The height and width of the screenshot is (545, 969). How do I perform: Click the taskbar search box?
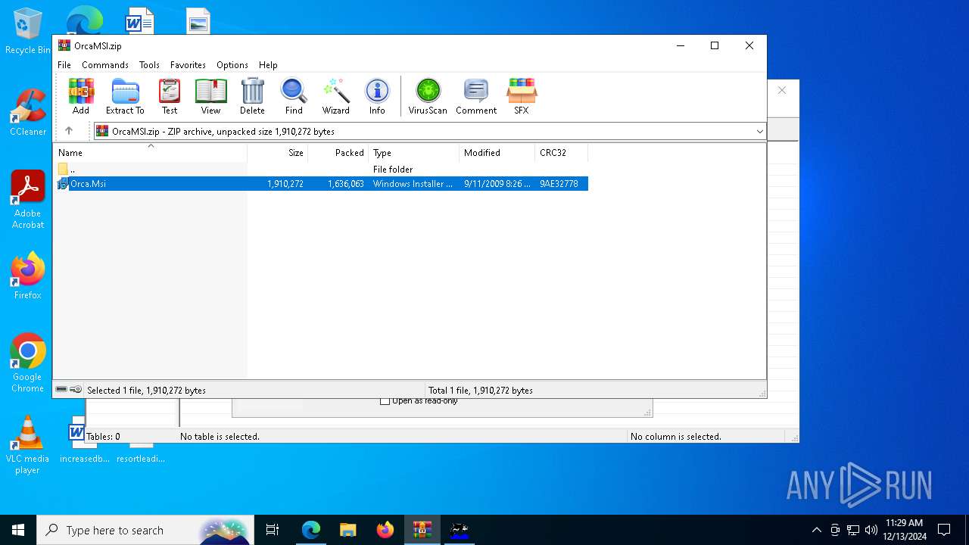(145, 530)
